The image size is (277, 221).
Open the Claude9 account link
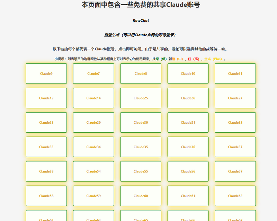(46, 73)
